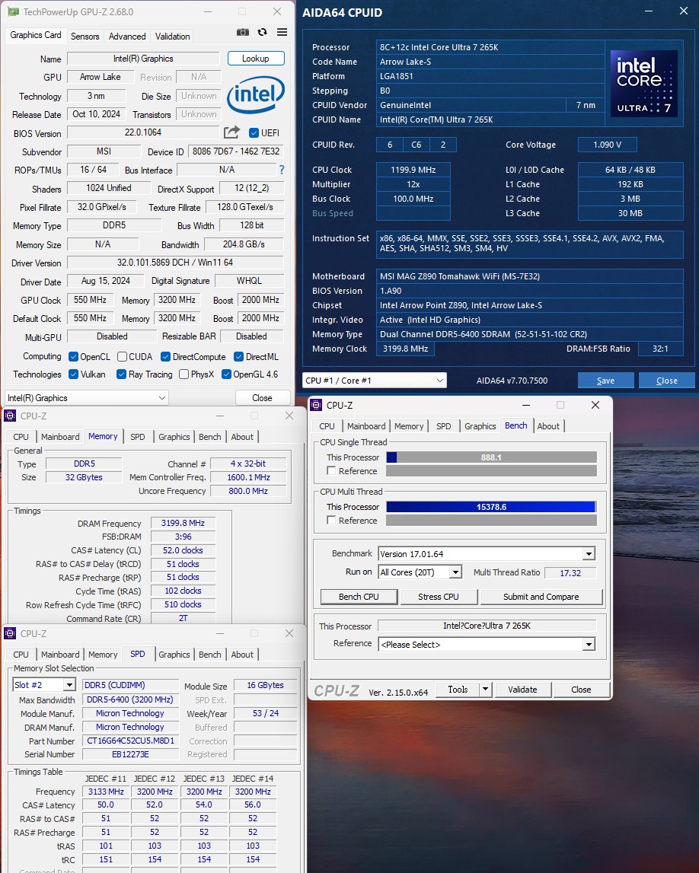Open the Intel(R) Graphics adapter dropdown in GPU-Z

pos(86,397)
